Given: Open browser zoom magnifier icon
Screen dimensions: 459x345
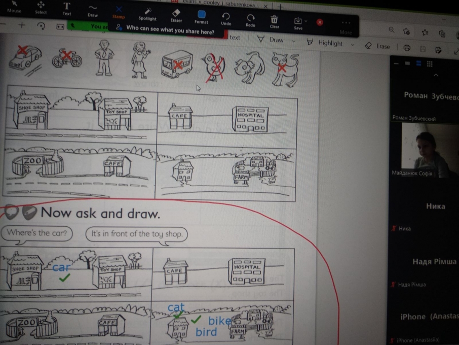Looking at the screenshot, I should (x=392, y=29).
